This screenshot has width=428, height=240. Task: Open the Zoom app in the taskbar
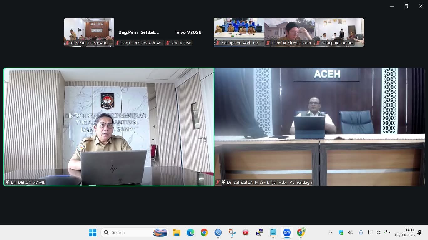tap(287, 232)
